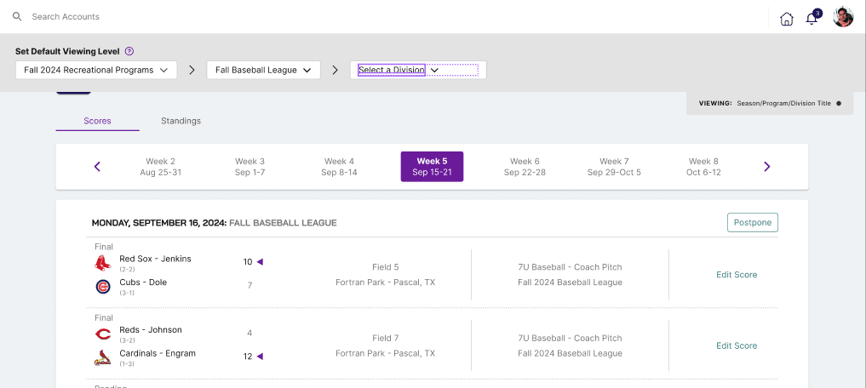Click the winner marker beside score 10

[x=260, y=261]
